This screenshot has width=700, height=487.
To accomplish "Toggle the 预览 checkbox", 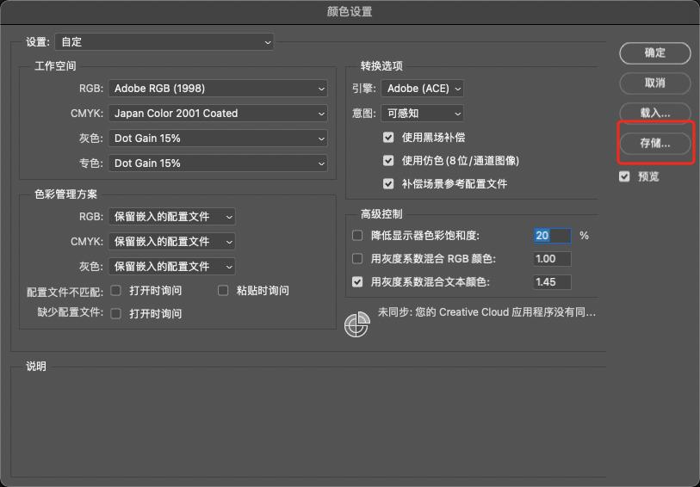I will pos(624,176).
